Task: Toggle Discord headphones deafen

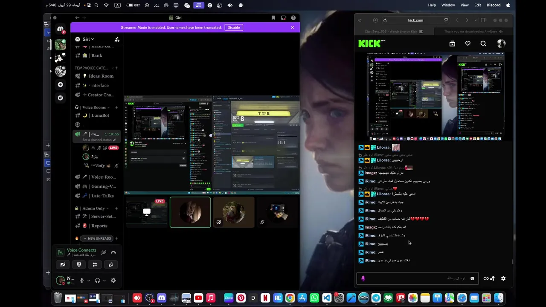Action: [x=98, y=280]
